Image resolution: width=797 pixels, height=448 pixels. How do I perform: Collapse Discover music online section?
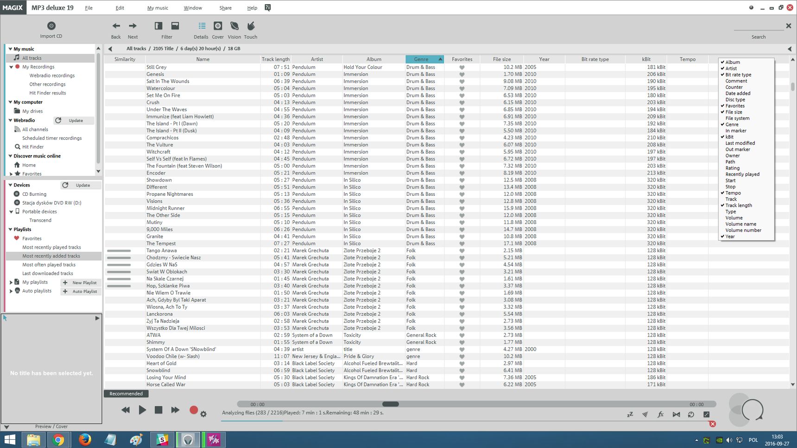pyautogui.click(x=10, y=156)
